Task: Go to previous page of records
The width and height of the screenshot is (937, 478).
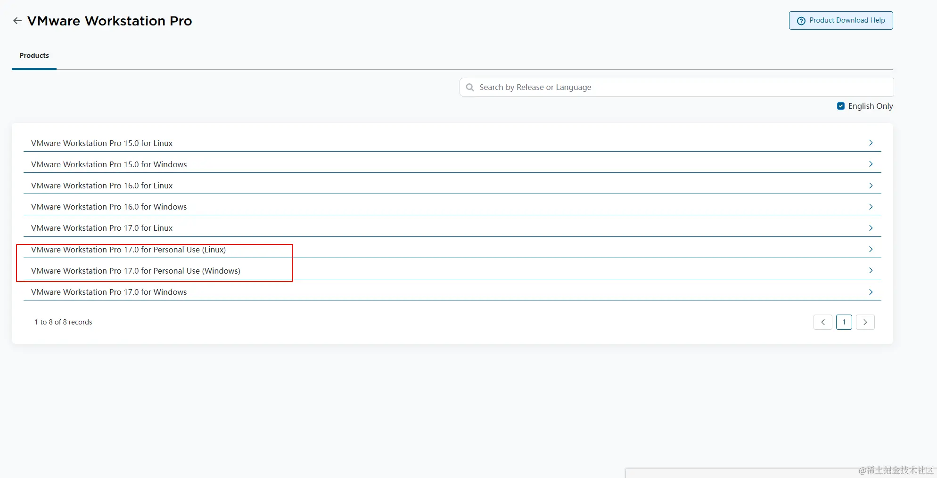Action: click(823, 322)
